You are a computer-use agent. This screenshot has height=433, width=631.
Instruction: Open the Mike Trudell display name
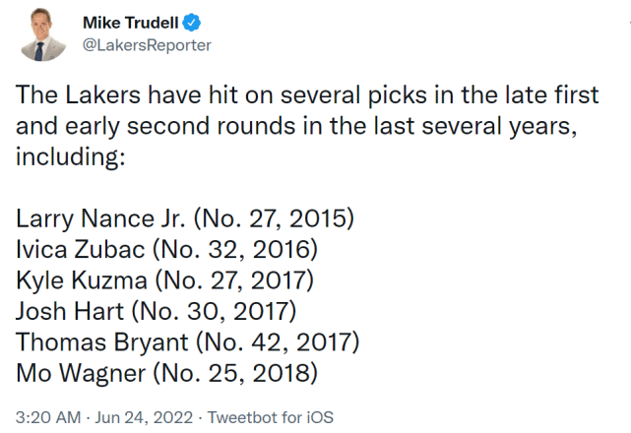pyautogui.click(x=130, y=23)
